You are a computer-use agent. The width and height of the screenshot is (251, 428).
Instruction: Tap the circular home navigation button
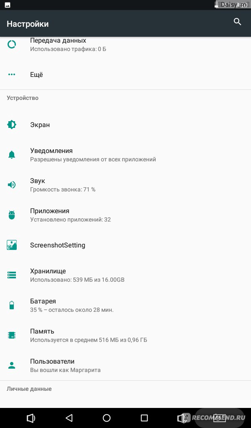pos(107,418)
